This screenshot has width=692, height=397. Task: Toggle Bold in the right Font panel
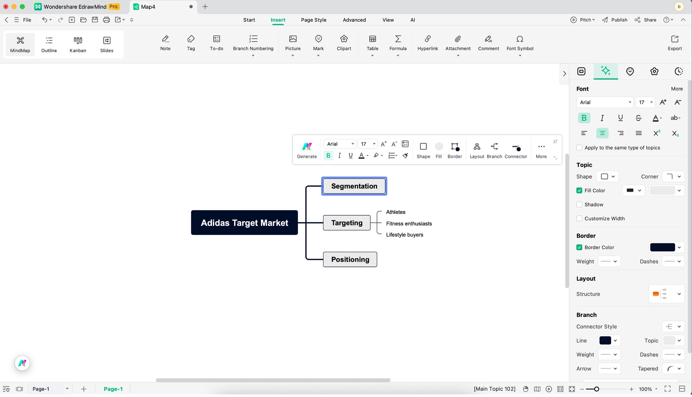[x=584, y=118]
